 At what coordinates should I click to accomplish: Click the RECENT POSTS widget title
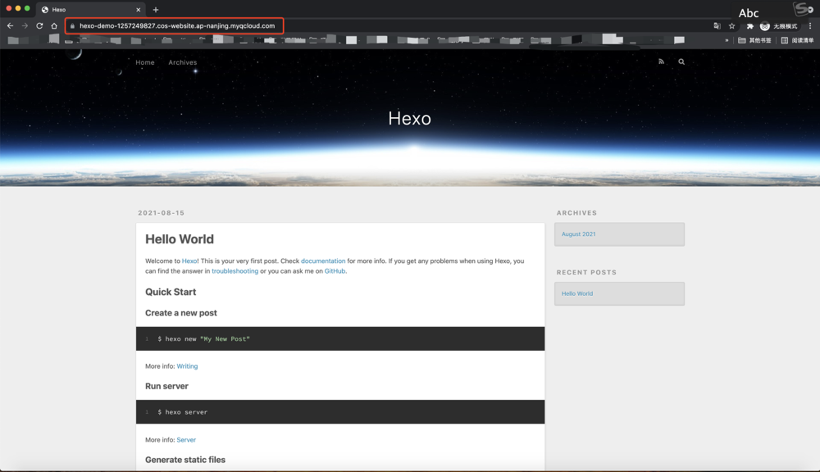pyautogui.click(x=586, y=272)
